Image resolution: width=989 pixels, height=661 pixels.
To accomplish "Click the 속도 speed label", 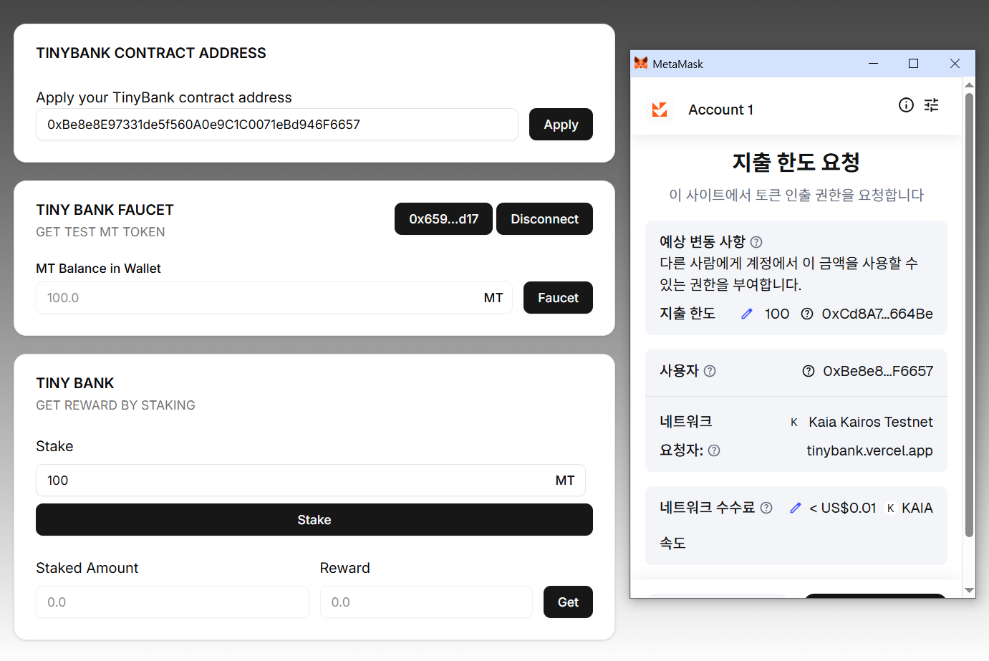I will pyautogui.click(x=672, y=543).
